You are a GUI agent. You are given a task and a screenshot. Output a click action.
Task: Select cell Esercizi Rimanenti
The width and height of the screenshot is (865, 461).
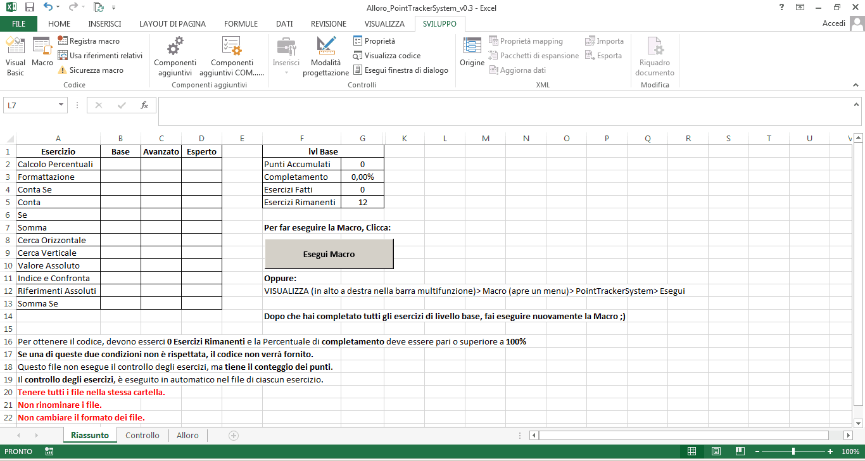pyautogui.click(x=301, y=202)
